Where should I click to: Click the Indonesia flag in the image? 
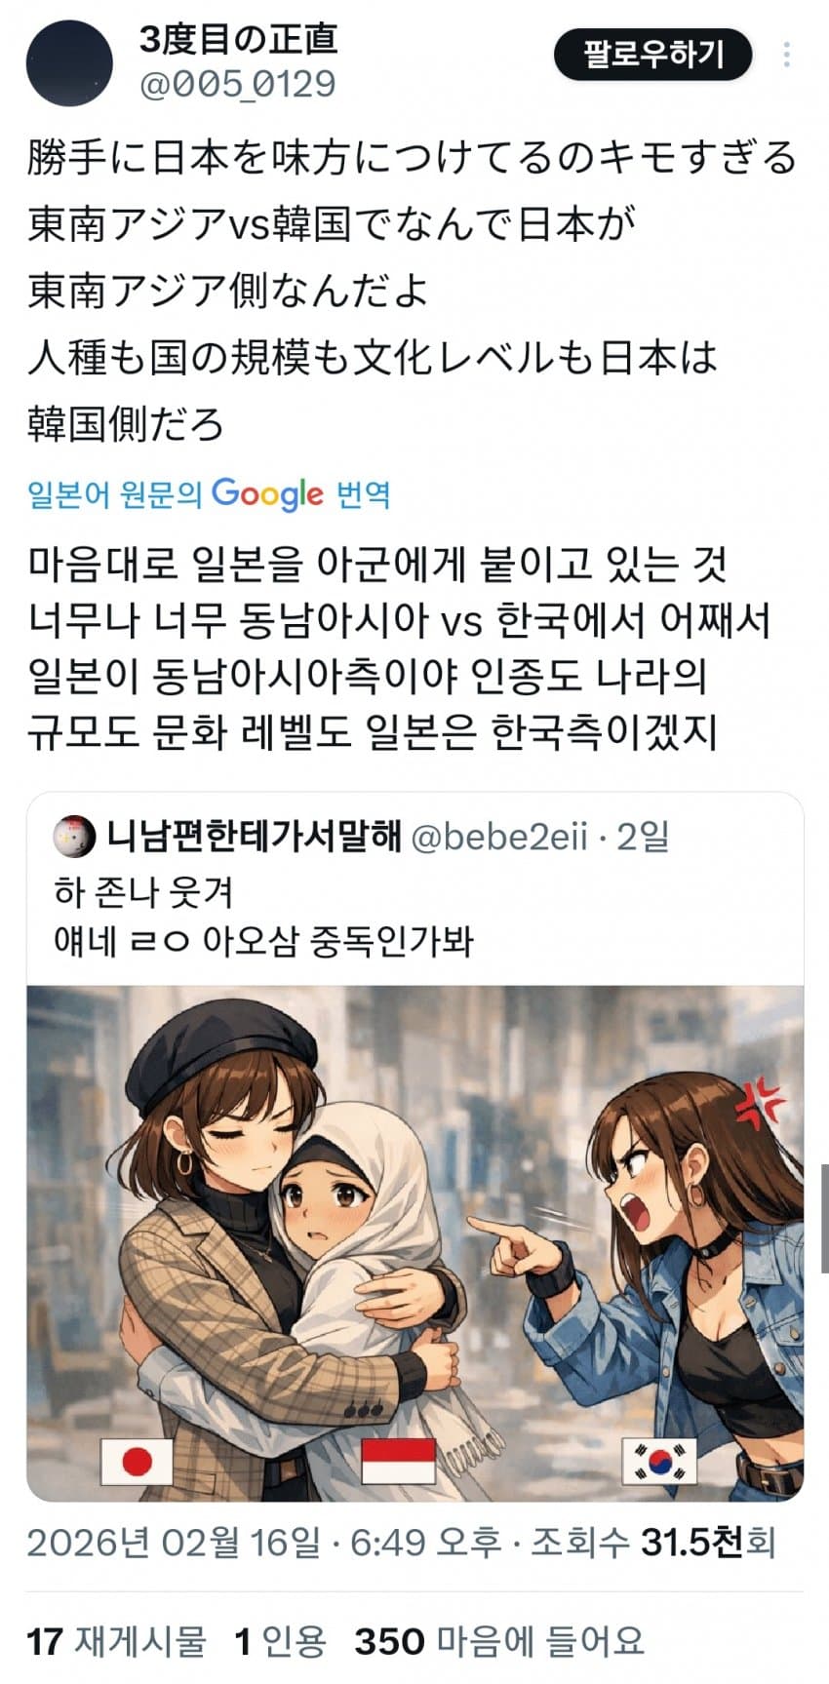click(x=398, y=1462)
